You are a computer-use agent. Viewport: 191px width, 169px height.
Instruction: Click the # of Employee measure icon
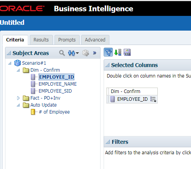click(x=33, y=112)
